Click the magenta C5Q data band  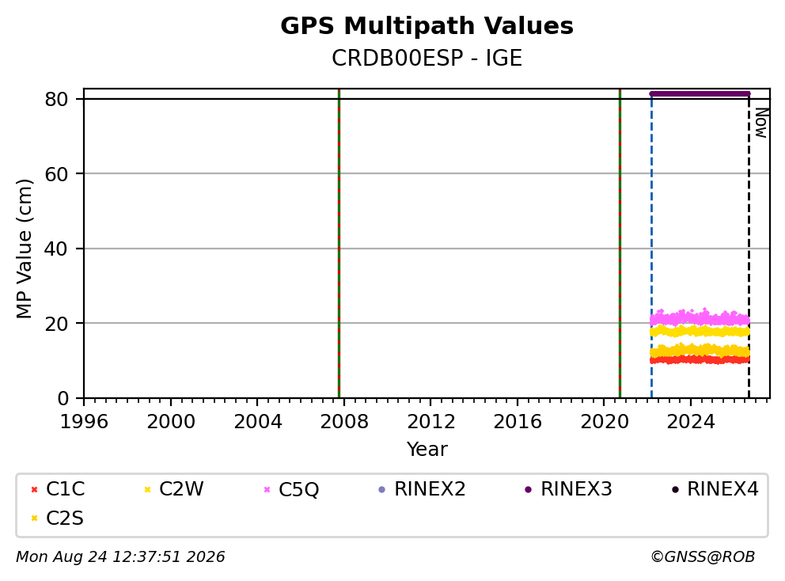700,317
